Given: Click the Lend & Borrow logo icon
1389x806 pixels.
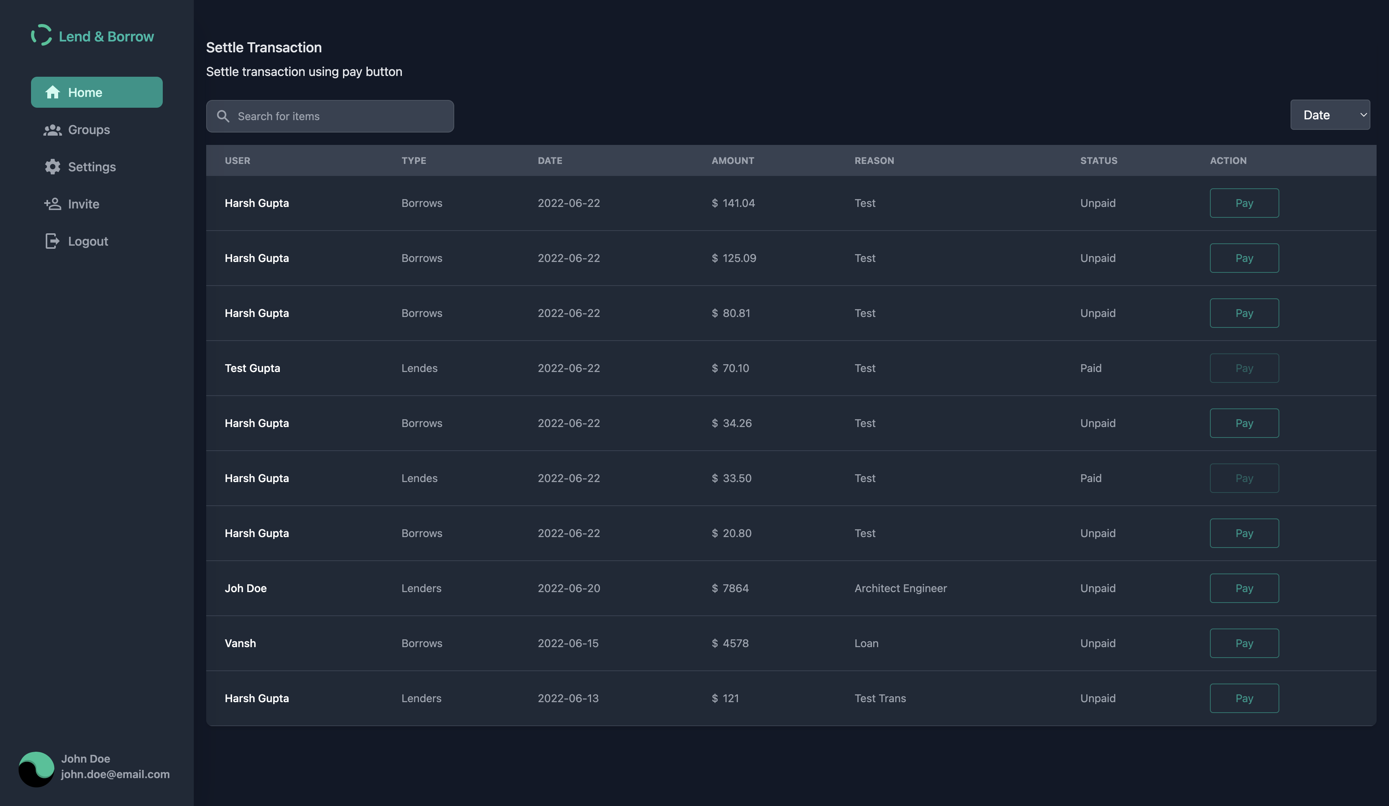Looking at the screenshot, I should (x=41, y=35).
